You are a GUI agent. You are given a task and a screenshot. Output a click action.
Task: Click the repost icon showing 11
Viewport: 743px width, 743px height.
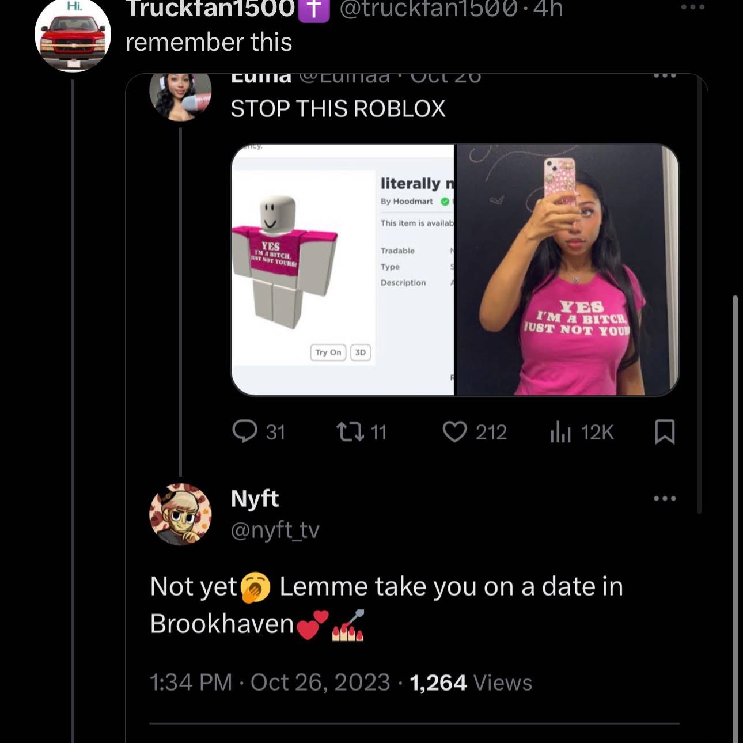(x=361, y=432)
